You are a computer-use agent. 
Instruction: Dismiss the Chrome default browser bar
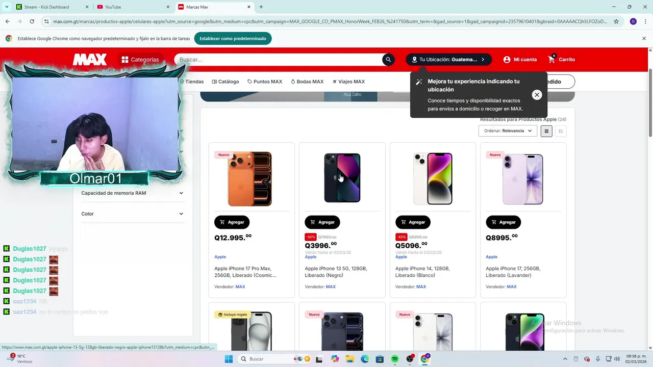pyautogui.click(x=644, y=38)
